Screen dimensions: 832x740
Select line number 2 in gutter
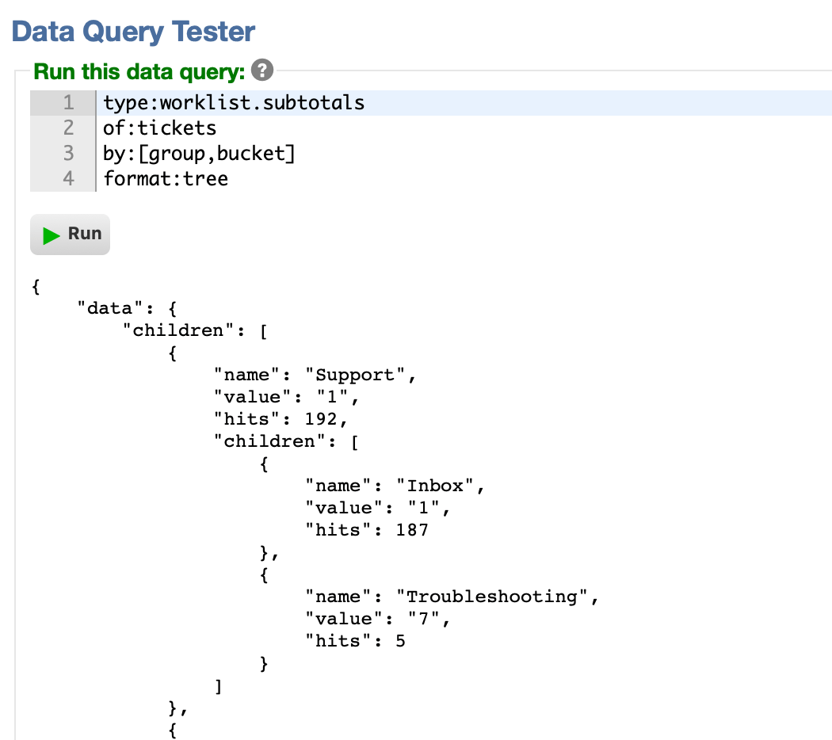tap(68, 128)
